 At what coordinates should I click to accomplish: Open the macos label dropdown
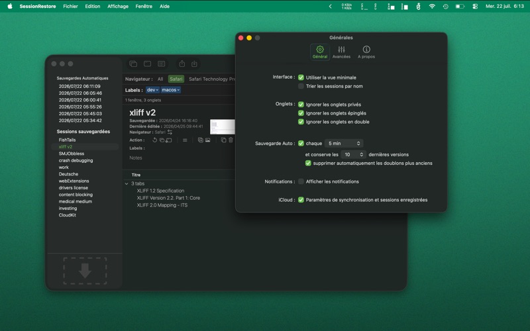tap(171, 90)
